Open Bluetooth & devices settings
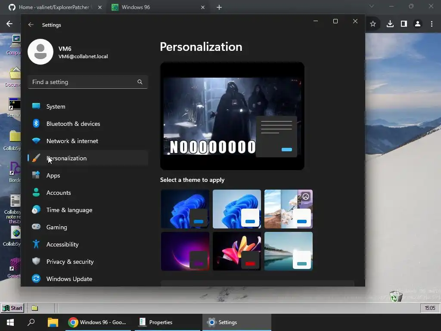This screenshot has width=441, height=331. pos(88,124)
